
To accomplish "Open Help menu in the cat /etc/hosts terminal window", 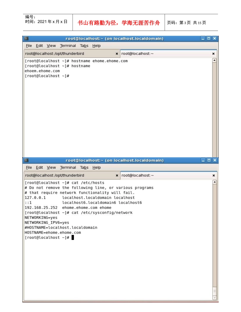I will click(96, 167).
